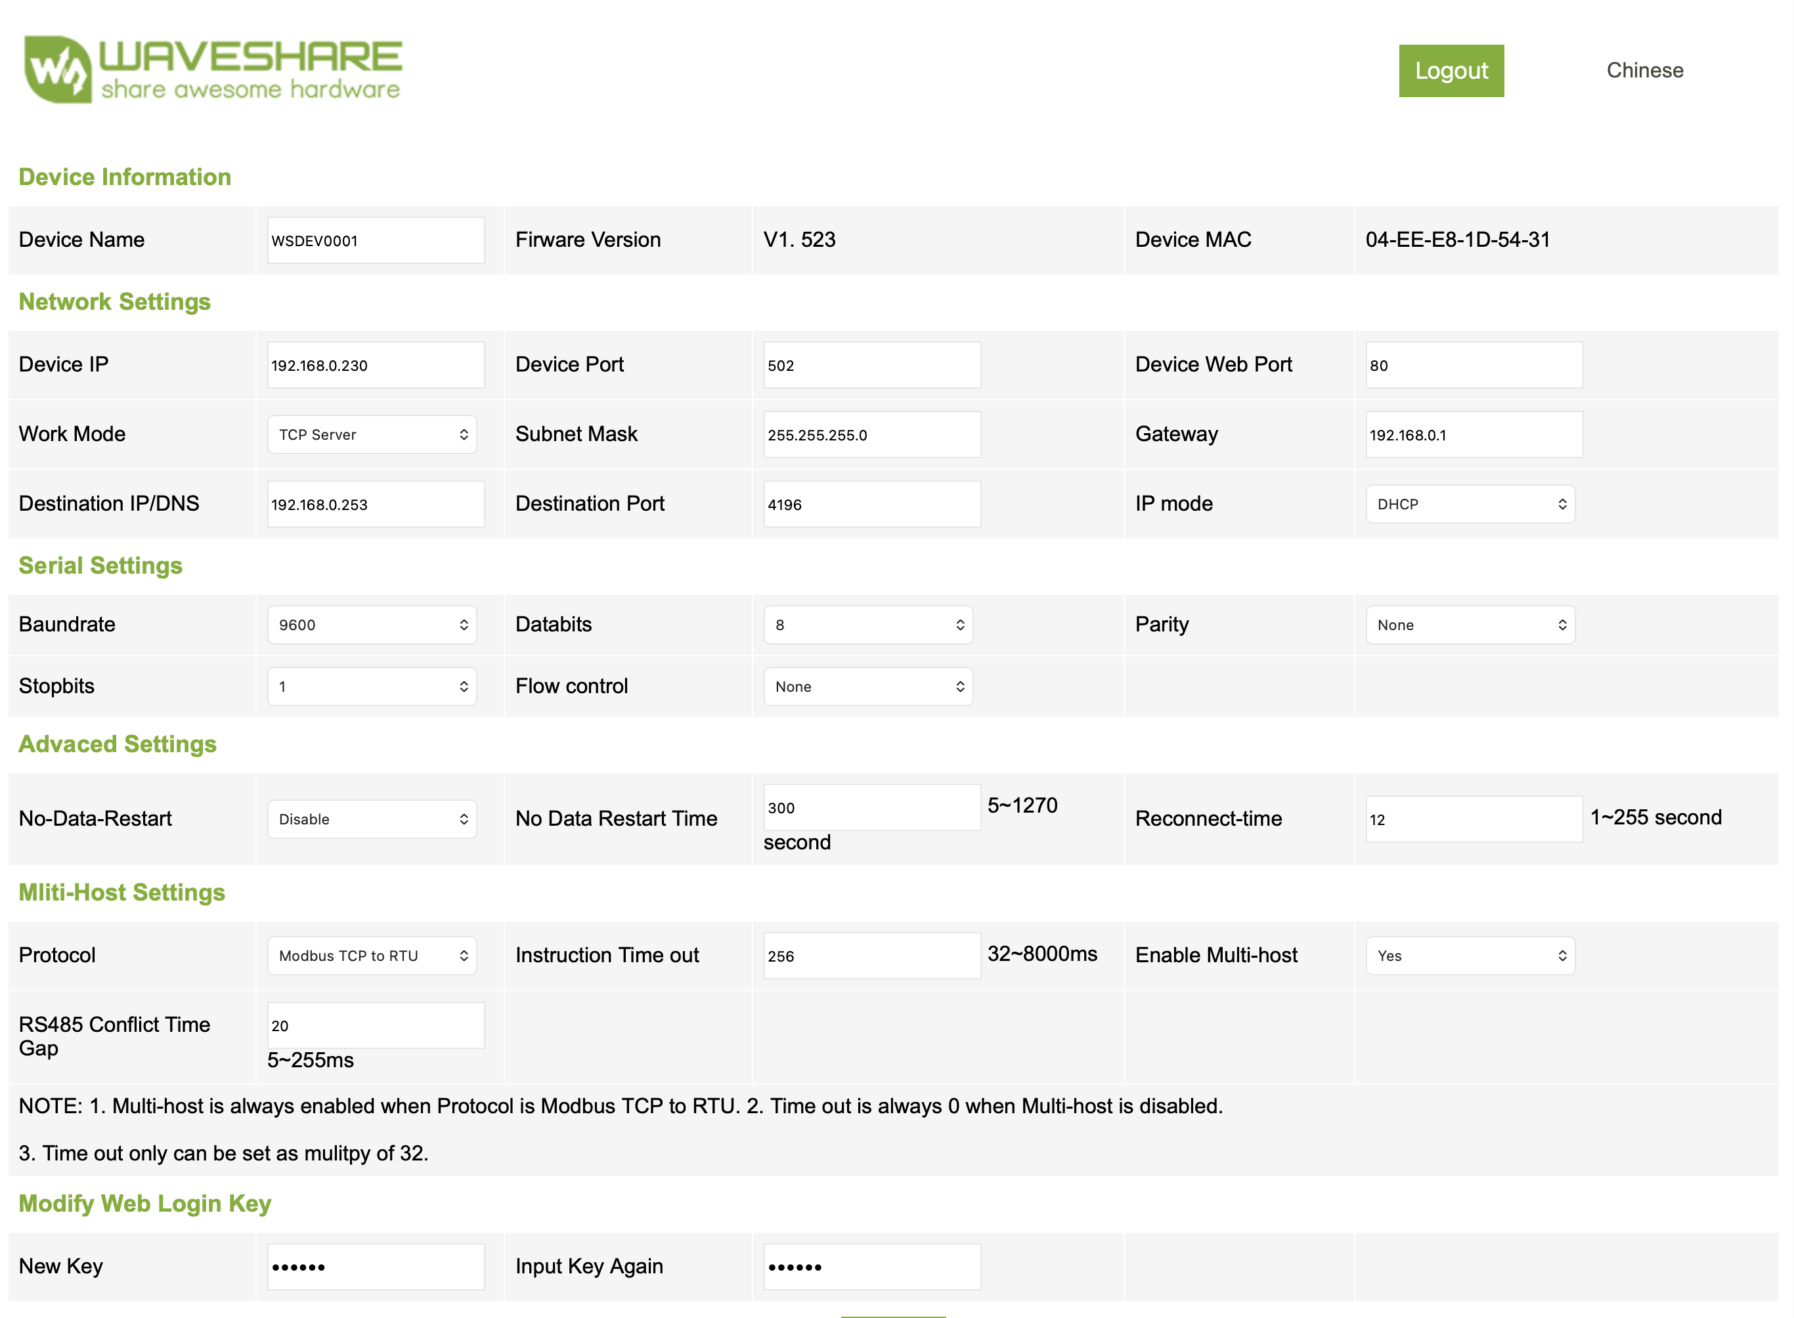Click the Logout button
This screenshot has width=1794, height=1318.
pos(1450,71)
